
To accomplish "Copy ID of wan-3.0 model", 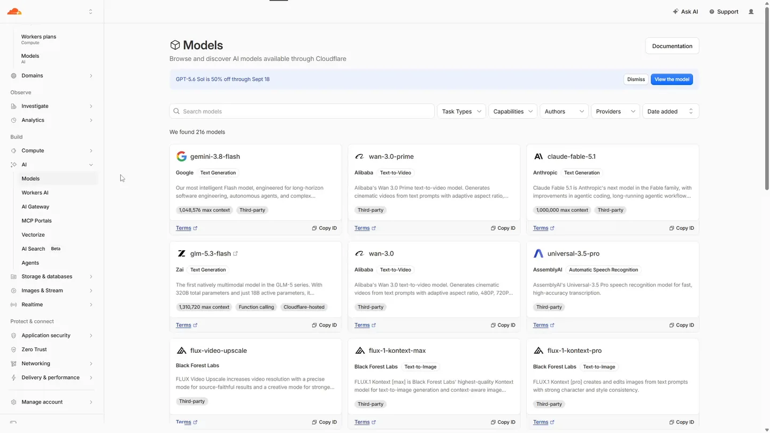I will [x=503, y=325].
